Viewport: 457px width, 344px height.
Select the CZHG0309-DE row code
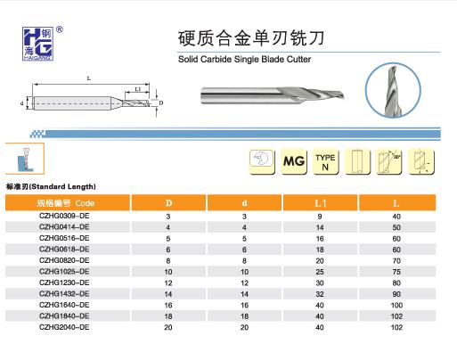tap(64, 216)
